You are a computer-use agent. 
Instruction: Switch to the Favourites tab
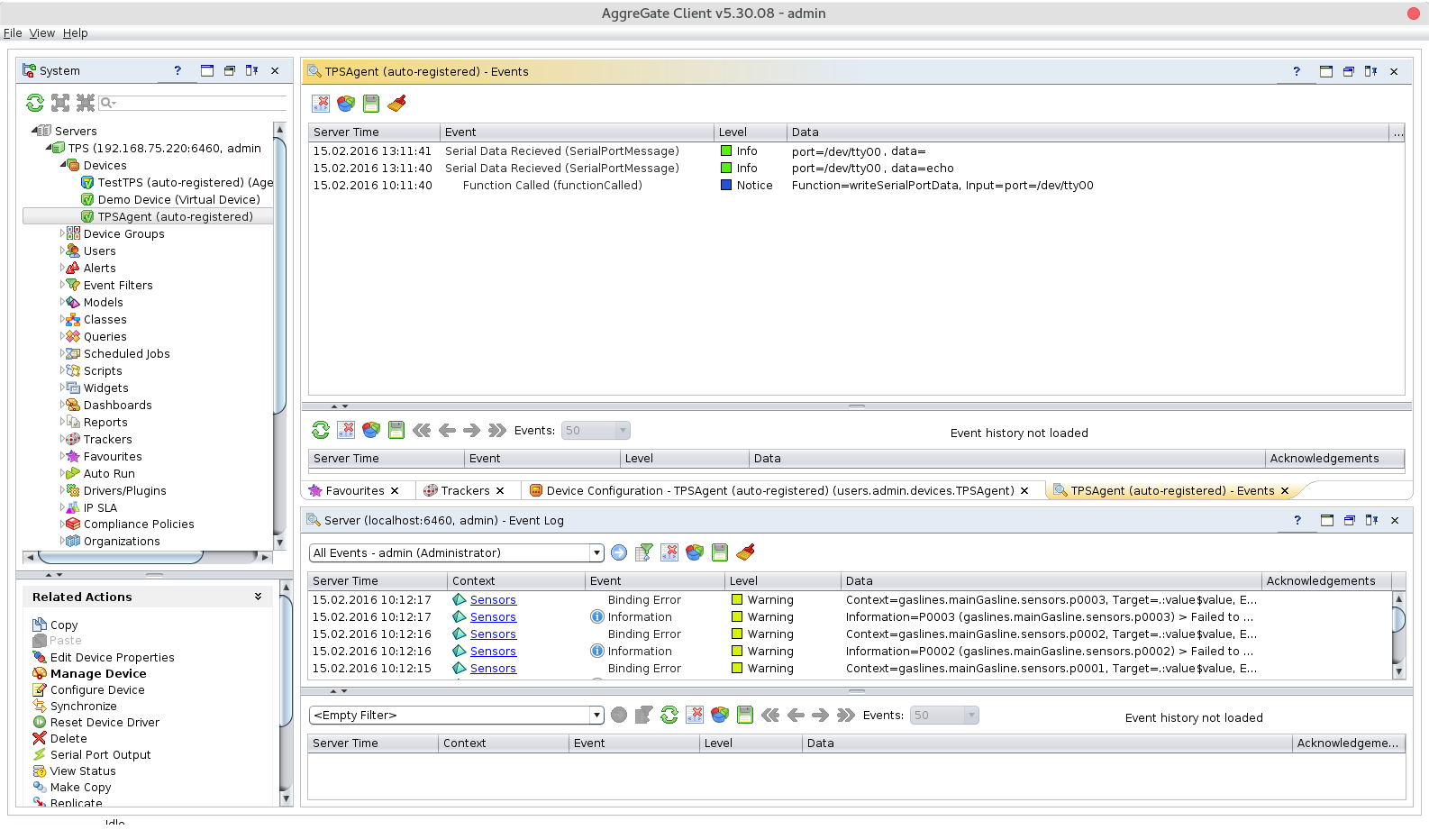pyautogui.click(x=354, y=490)
